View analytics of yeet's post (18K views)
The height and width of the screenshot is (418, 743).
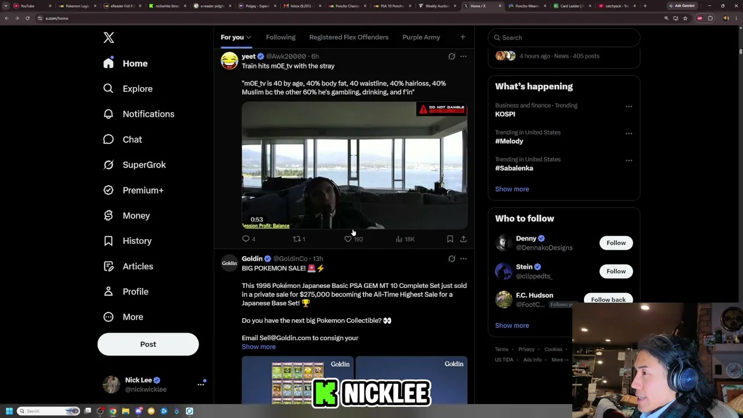pos(405,239)
